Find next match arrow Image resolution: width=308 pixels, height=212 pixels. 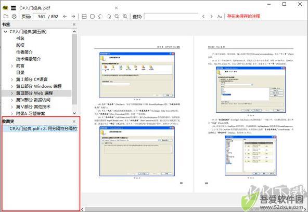[211, 17]
